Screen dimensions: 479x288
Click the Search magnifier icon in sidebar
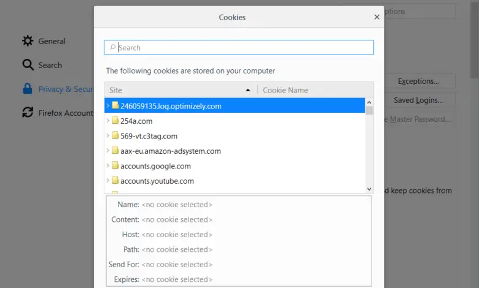click(28, 65)
